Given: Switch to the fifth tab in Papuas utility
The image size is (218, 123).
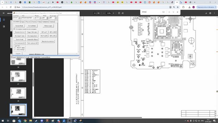Looking at the screenshot, I should click(39, 22).
